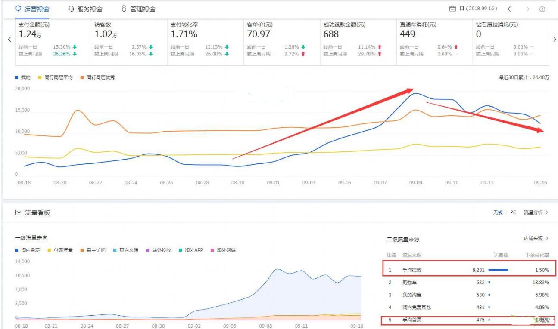The image size is (558, 329).
Task: Click the 访客数 column header in the source table
Action: tap(501, 255)
